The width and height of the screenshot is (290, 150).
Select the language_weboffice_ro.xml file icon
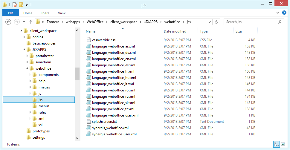[x=89, y=90]
